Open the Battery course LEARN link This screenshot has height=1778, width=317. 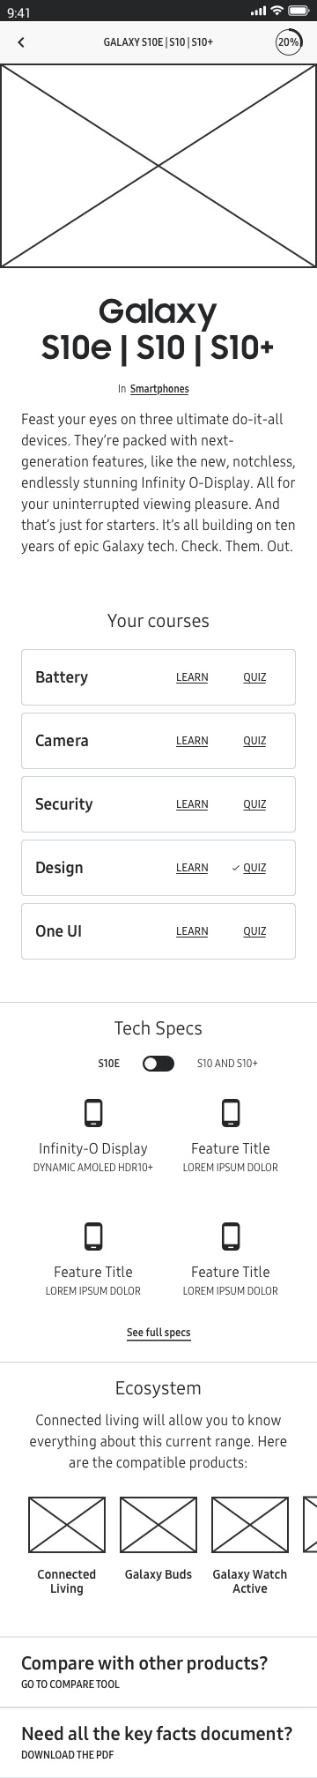[192, 677]
